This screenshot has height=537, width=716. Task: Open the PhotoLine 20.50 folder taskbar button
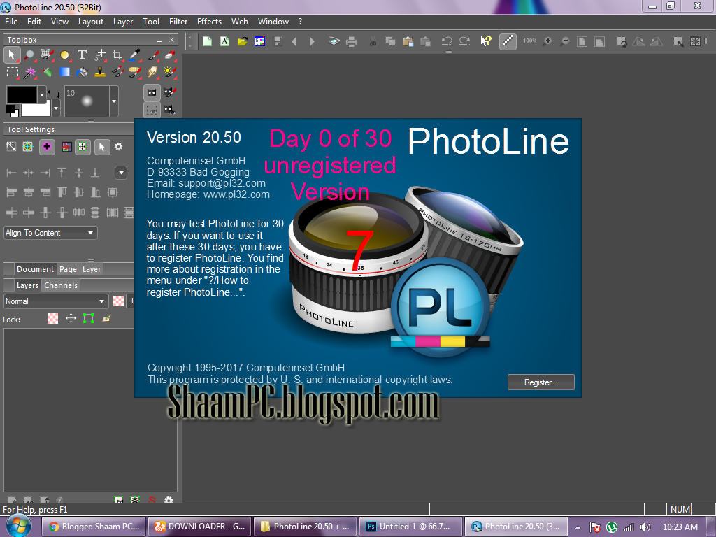tap(305, 527)
